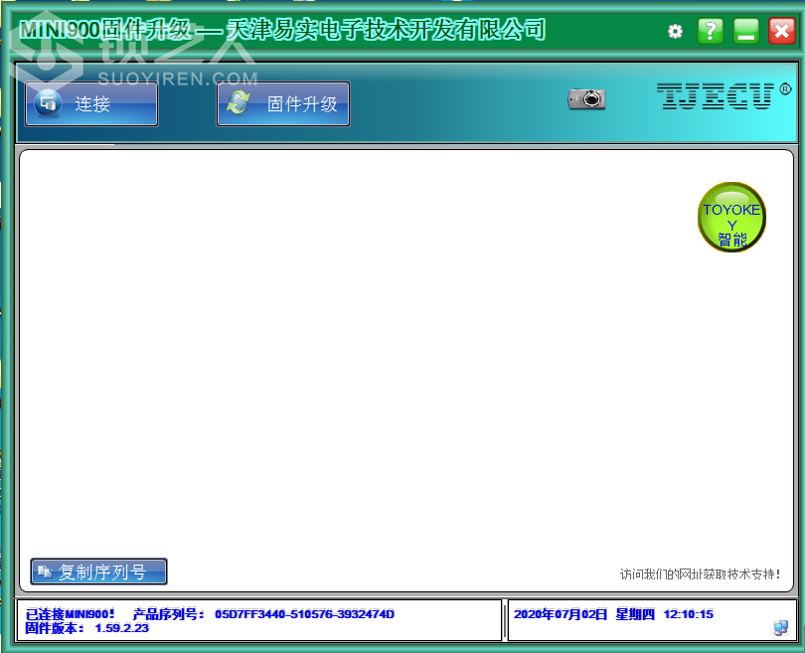Click the firmware version 1.59.2.23 text
This screenshot has height=653, width=805.
[x=121, y=628]
